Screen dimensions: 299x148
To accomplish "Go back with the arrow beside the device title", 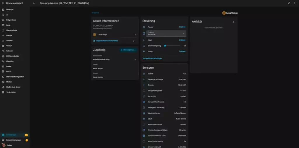I will click(34, 3).
